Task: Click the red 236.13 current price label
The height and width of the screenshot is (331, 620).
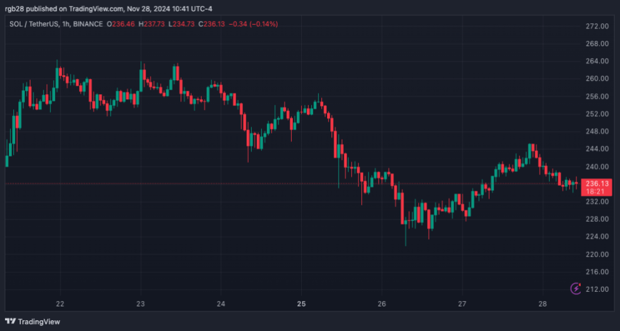Action: 597,184
